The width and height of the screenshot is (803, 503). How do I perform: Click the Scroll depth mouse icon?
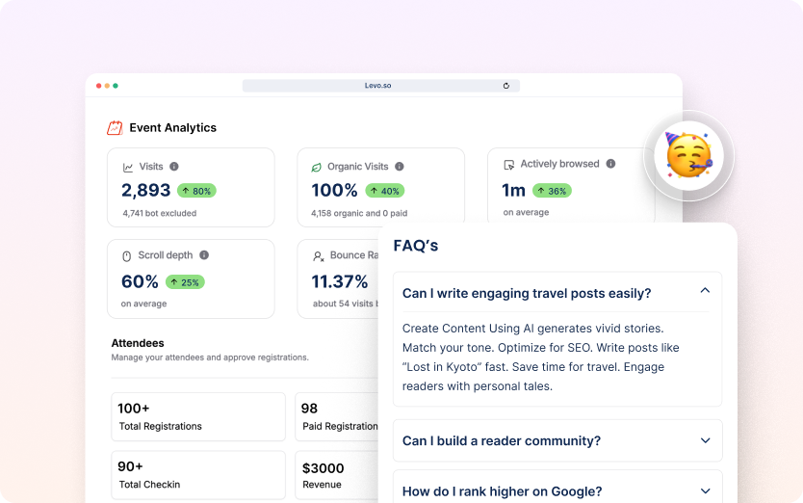click(x=126, y=256)
